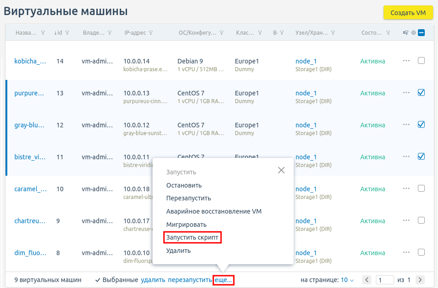Open filter for IP-адрес column

coord(151,33)
